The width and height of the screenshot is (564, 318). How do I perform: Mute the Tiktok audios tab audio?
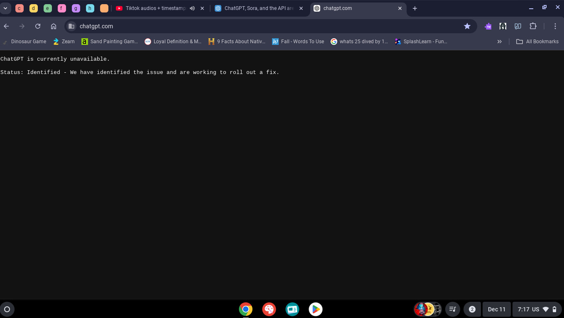pyautogui.click(x=192, y=8)
